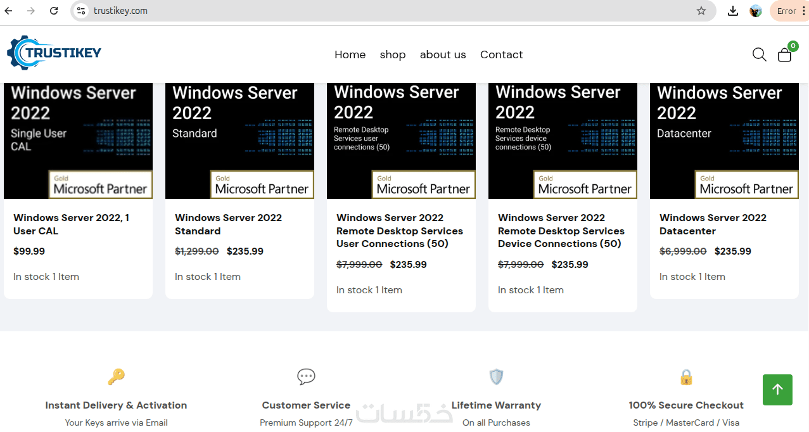Reload the page with refresh icon
The width and height of the screenshot is (809, 432).
pos(54,11)
